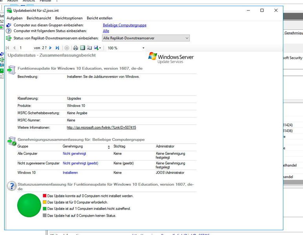Click green legend swatch installiert
The width and height of the screenshot is (303, 235).
coord(45,208)
